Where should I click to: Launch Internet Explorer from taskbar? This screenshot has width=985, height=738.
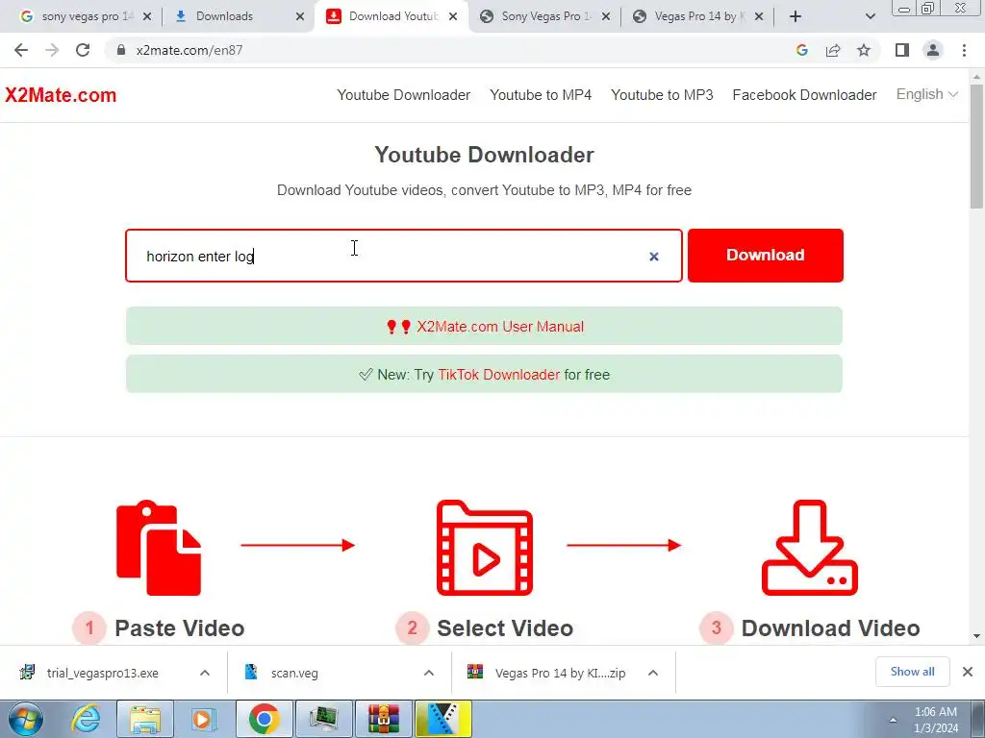pos(86,719)
